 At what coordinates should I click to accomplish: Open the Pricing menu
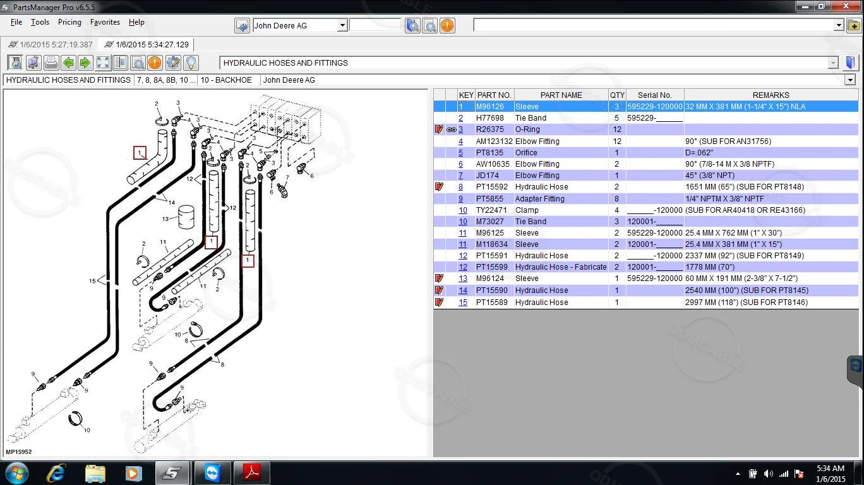tap(69, 22)
